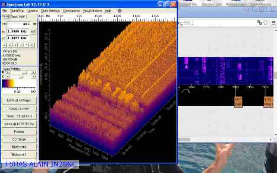Click the browser bookmark star icon
This screenshot has width=277, height=173.
pyautogui.click(x=265, y=22)
